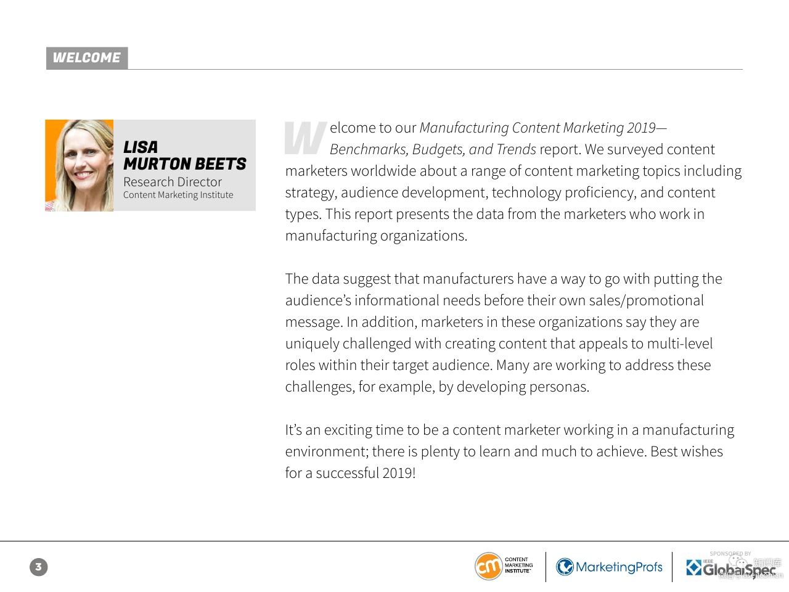Click the name LISA MURTON BEETS
Image resolution: width=789 pixels, height=592 pixels.
point(184,155)
